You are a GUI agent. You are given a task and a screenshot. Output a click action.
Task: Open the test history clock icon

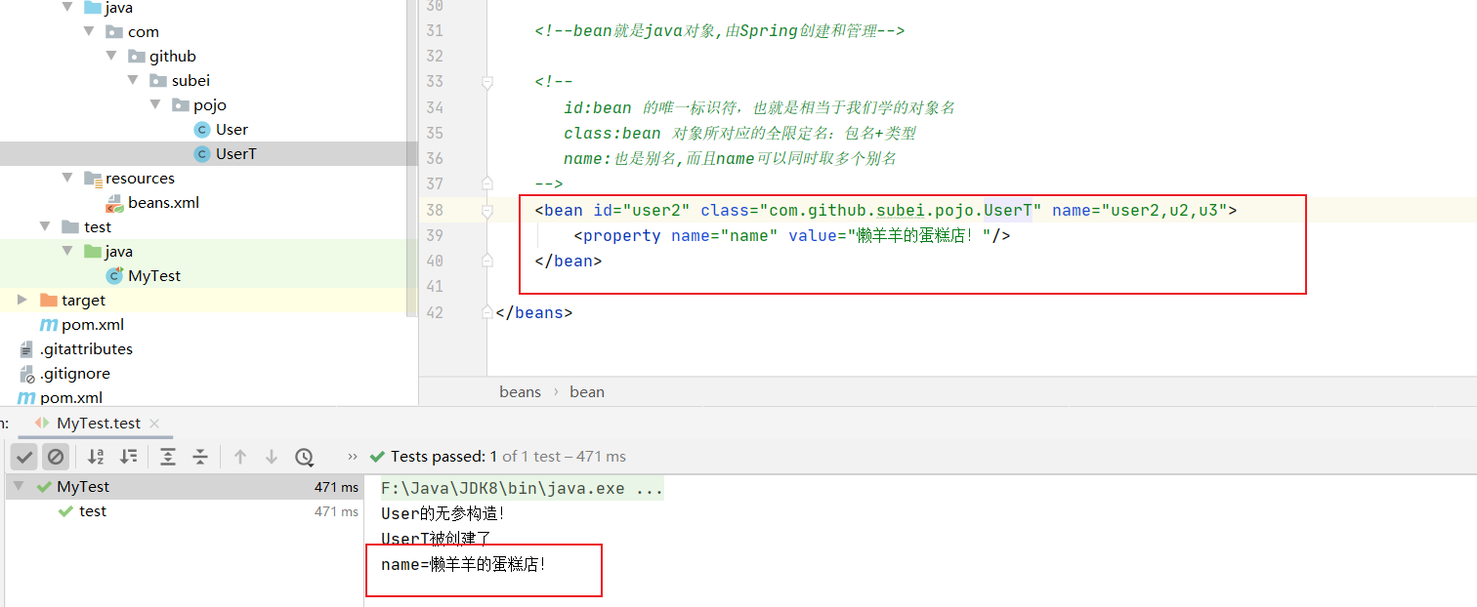click(x=304, y=457)
